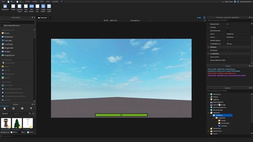253x142 pixels.
Task: Click the share icon in the top right
Action: [x=238, y=2]
